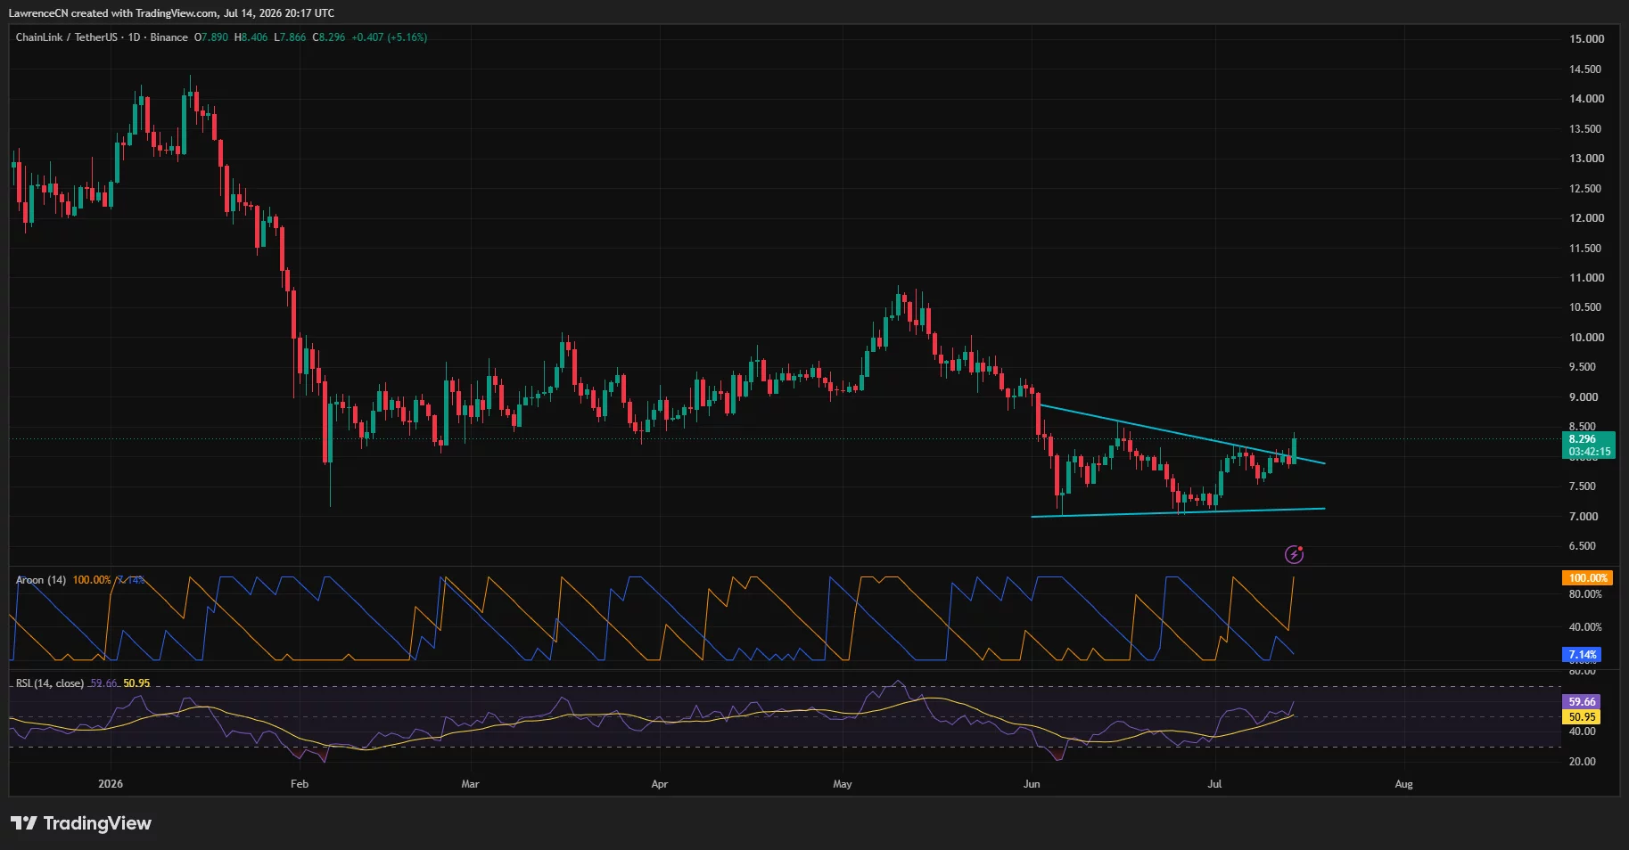Click the Apr date axis label

coord(660,784)
